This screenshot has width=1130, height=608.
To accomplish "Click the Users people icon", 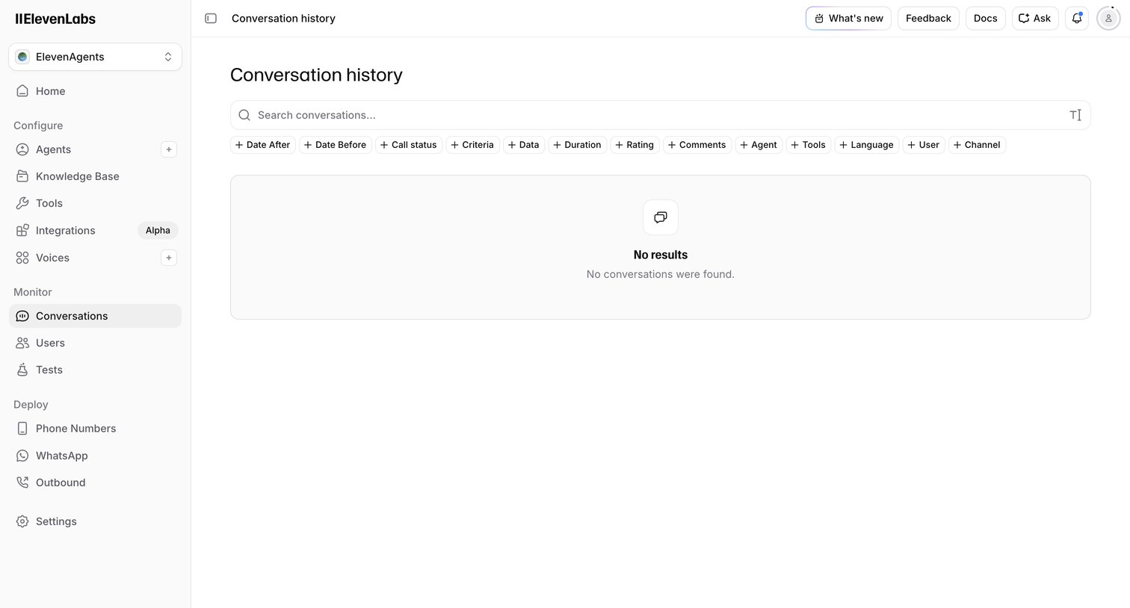I will pyautogui.click(x=22, y=343).
